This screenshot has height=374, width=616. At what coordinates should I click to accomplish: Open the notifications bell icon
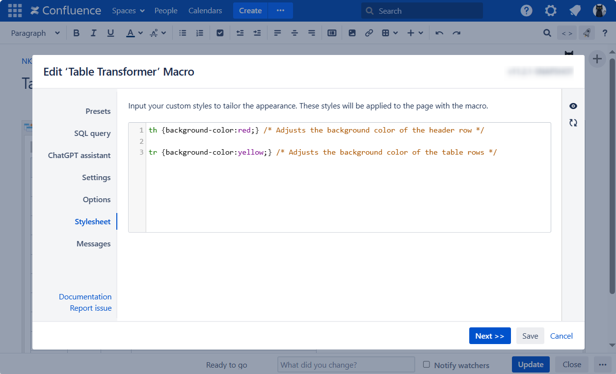point(575,11)
